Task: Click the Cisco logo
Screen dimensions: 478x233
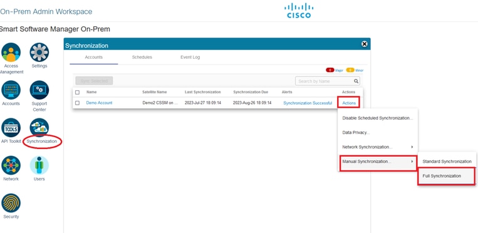Action: [299, 11]
